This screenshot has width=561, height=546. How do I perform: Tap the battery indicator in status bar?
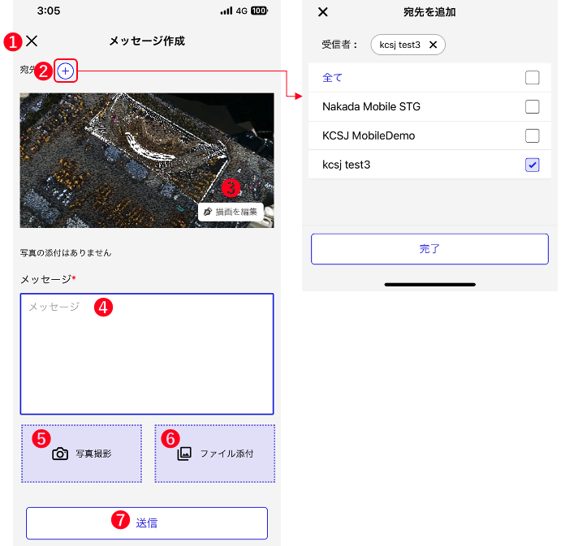coord(259,11)
